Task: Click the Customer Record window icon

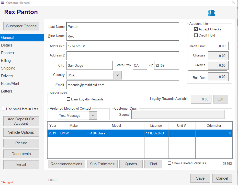Action: 3,3
